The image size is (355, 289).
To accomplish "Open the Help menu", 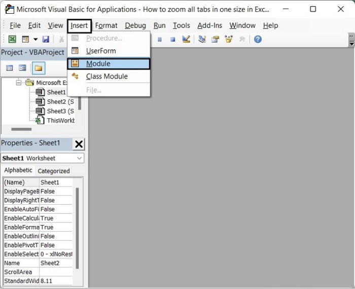I will point(270,25).
